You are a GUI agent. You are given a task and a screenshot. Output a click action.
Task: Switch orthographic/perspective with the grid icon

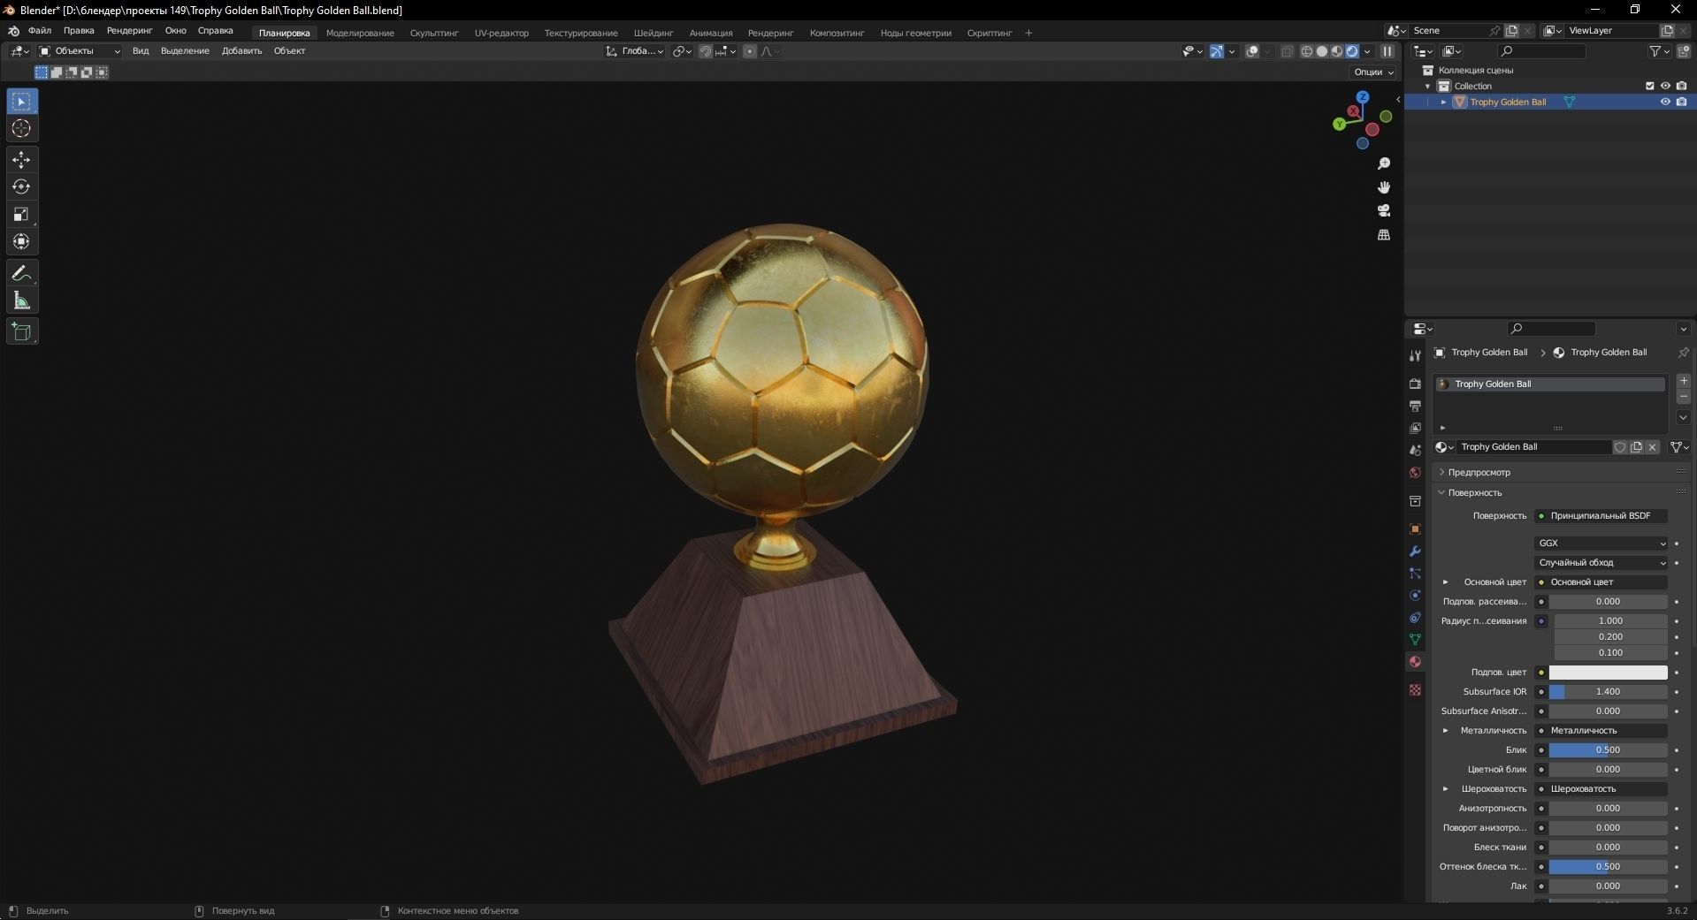[1384, 234]
